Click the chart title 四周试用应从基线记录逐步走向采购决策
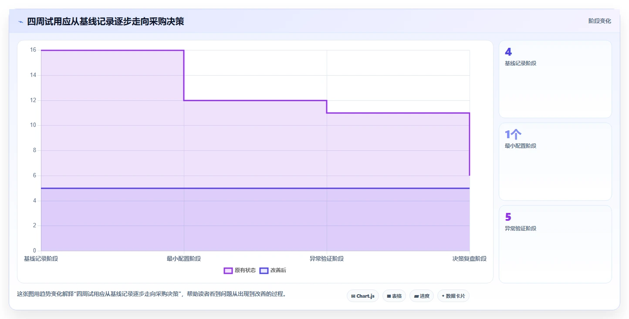The image size is (629, 319). click(x=105, y=21)
